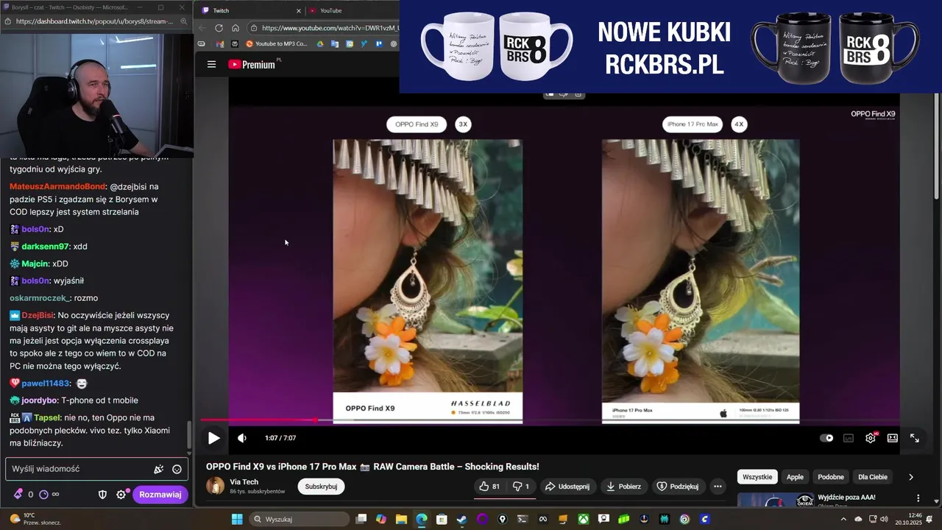
Task: Show hidden system tray icons chevron
Action: tap(843, 519)
